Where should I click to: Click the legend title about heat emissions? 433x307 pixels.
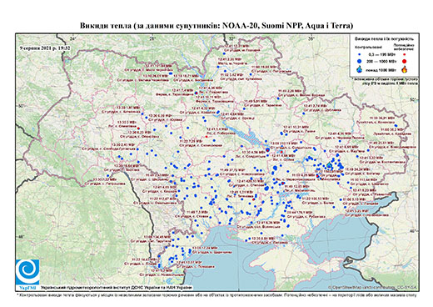pos(385,38)
